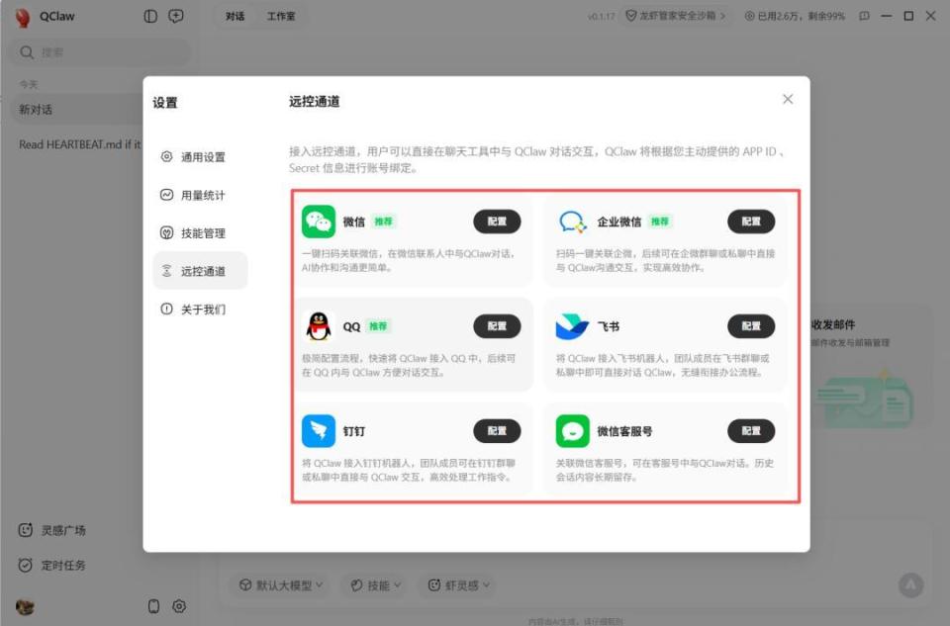Select the WeChat green icon in channel list
This screenshot has width=950, height=626.
pyautogui.click(x=317, y=222)
